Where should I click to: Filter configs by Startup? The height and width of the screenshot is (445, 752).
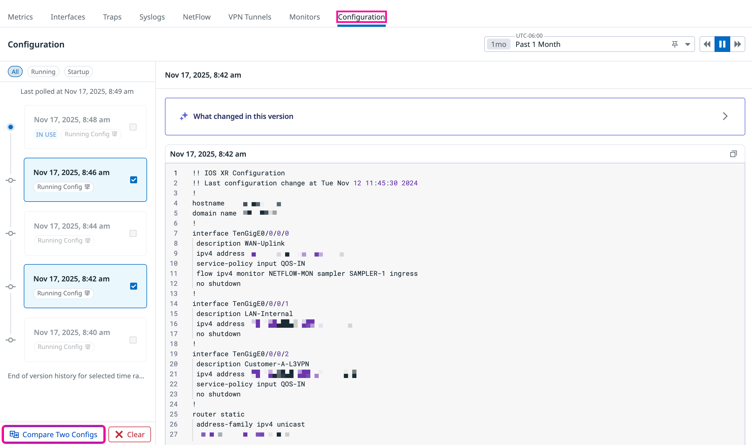[78, 72]
